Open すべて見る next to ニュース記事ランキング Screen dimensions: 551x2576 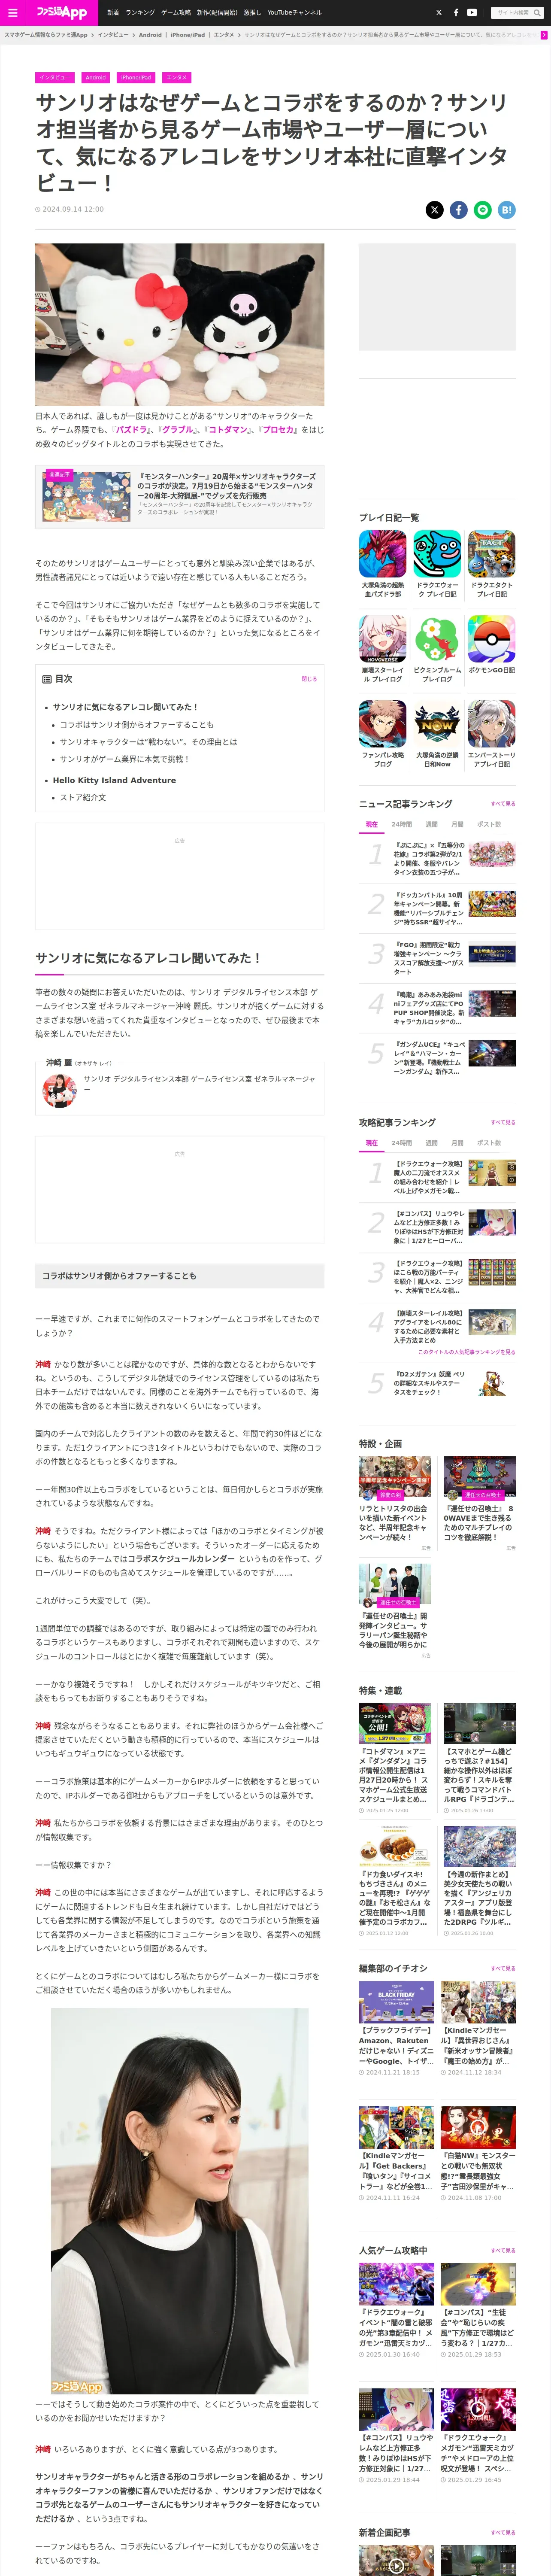(503, 804)
